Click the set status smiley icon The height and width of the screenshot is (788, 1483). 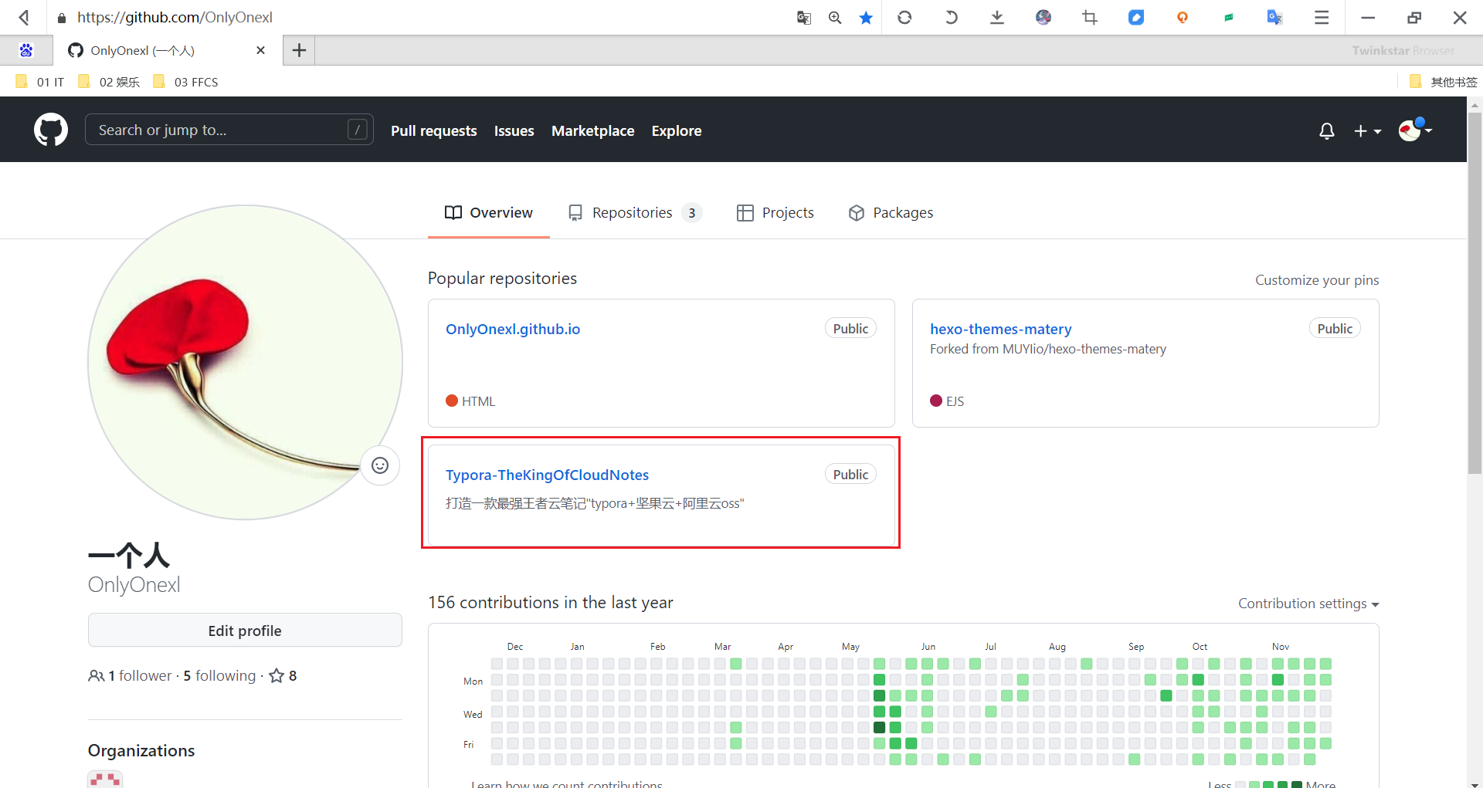coord(380,465)
